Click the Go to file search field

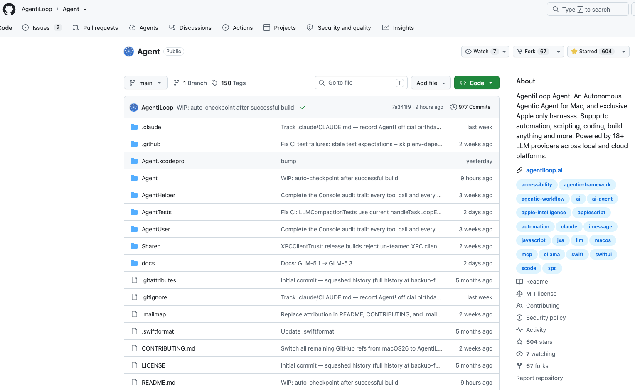pyautogui.click(x=361, y=83)
